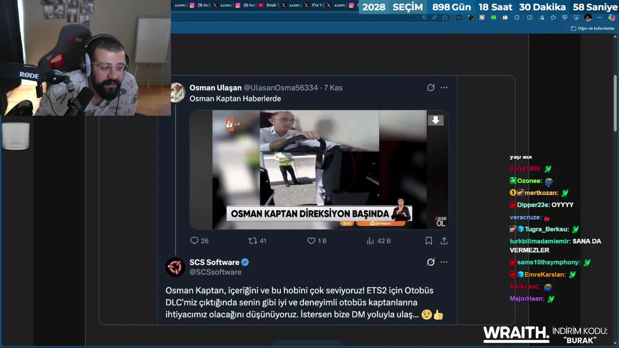Click the Read aloud icon in address bar
This screenshot has width=619, height=348.
coord(435,17)
